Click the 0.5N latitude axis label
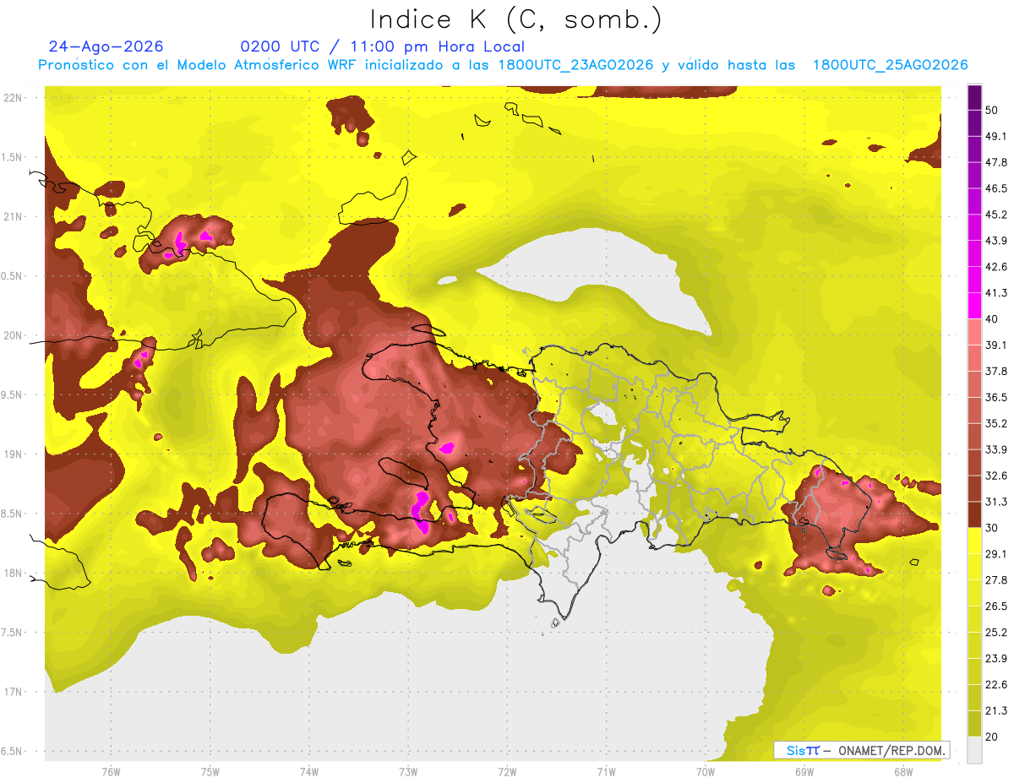1014x783 pixels. tap(13, 276)
